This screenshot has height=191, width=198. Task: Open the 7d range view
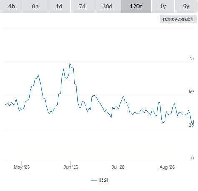click(x=82, y=6)
